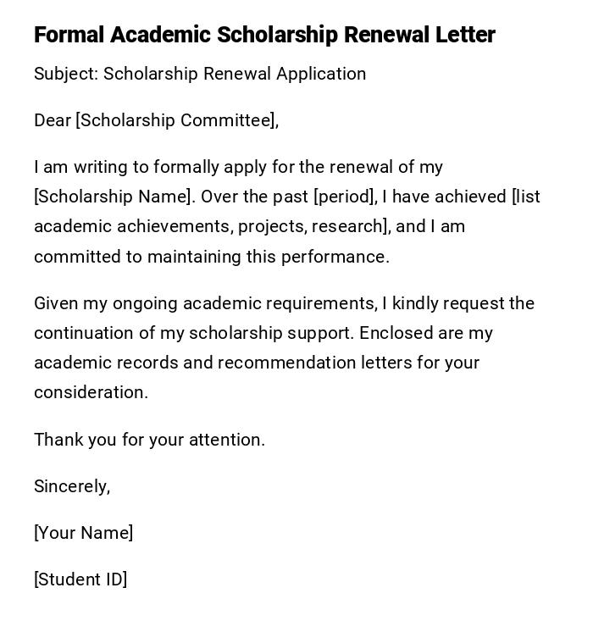Click the word "Dear" in the greeting

(x=53, y=120)
